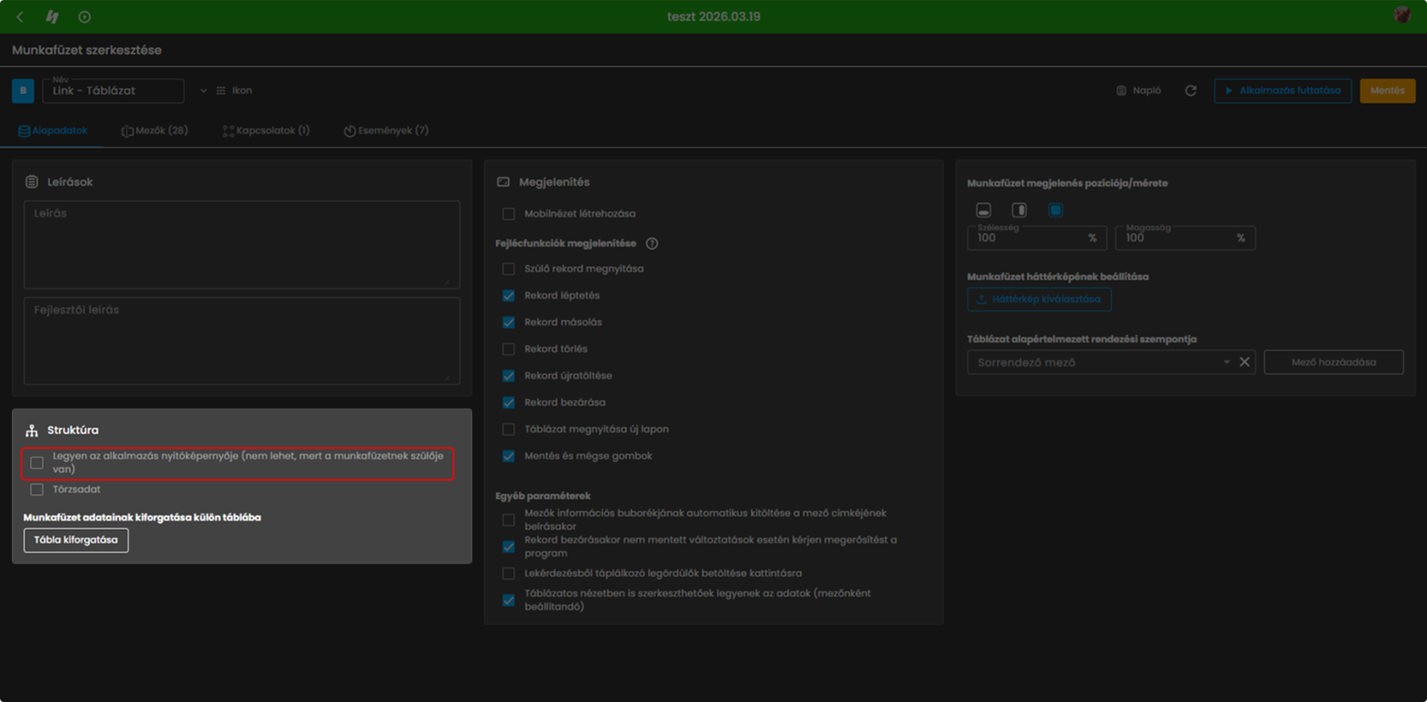Click the Egyéb paraméterek heading
This screenshot has height=702, width=1427.
click(543, 496)
